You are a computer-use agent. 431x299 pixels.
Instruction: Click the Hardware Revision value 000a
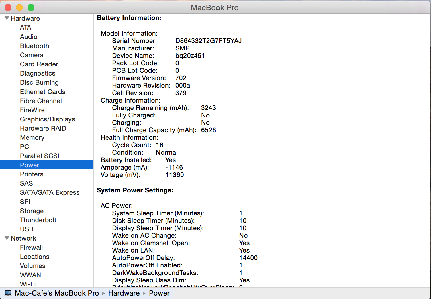coord(183,85)
